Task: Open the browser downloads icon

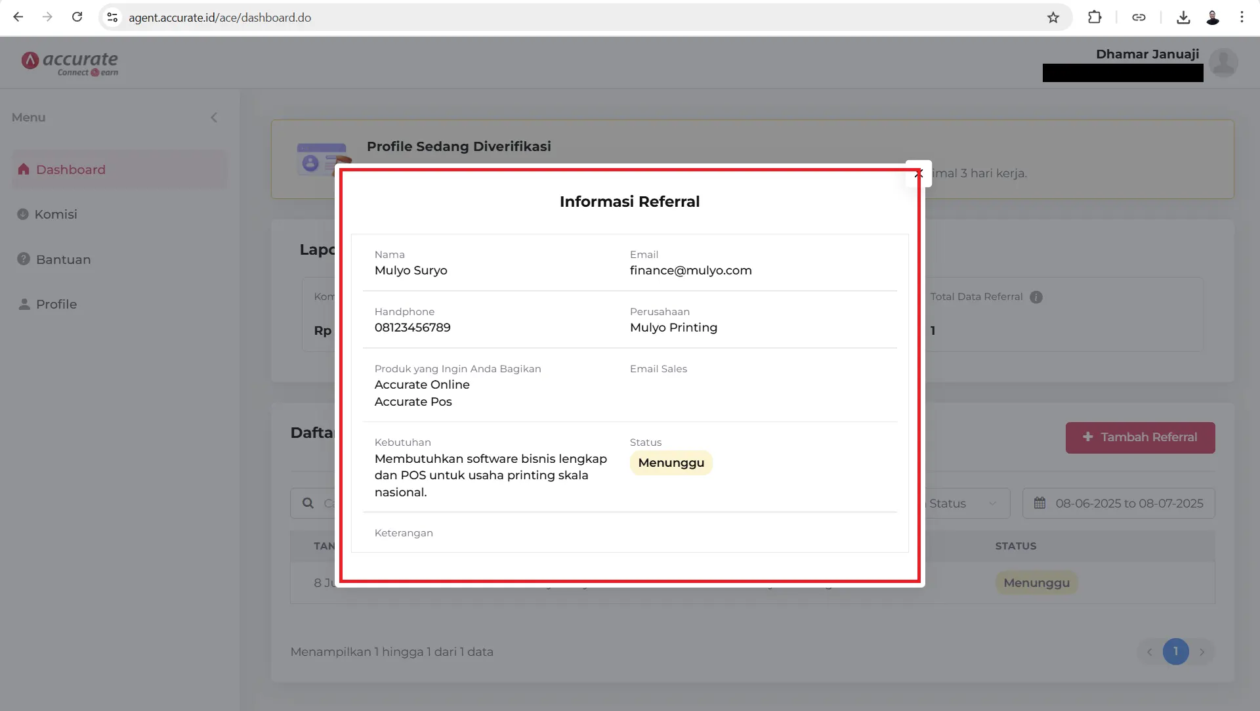Action: 1183,17
